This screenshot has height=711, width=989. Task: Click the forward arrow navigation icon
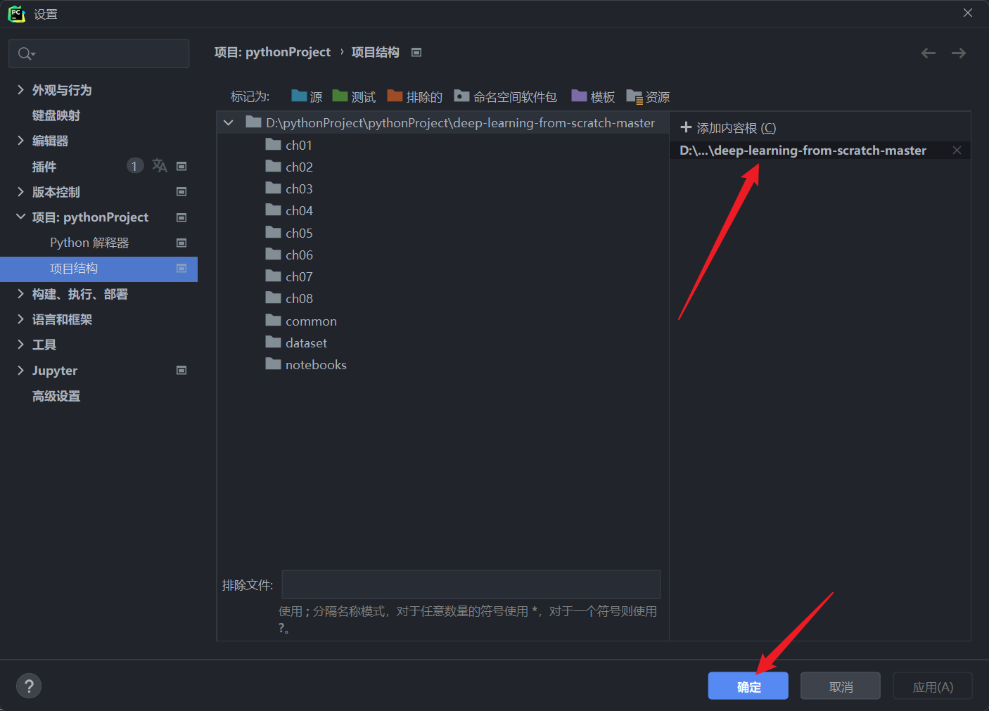(x=958, y=53)
